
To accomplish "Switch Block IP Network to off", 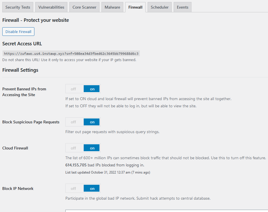I will tap(73, 188).
